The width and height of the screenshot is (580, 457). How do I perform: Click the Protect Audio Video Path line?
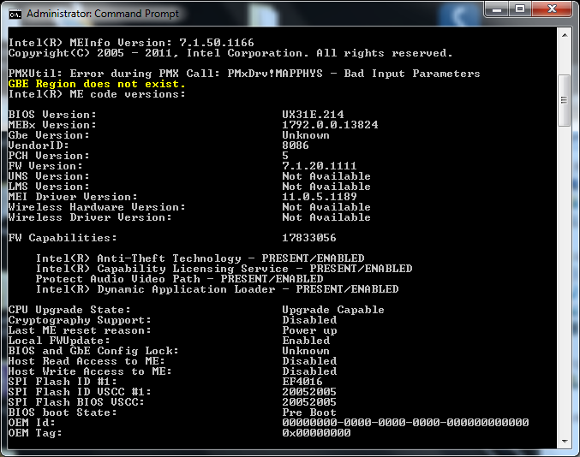pyautogui.click(x=179, y=279)
